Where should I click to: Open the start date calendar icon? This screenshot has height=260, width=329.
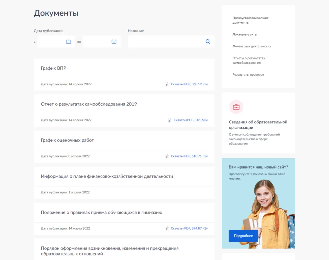(x=68, y=42)
